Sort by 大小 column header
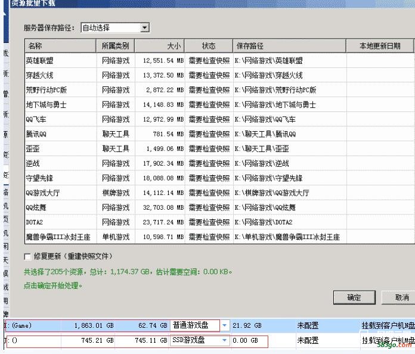Viewport: 415px width, 354px height. 159,46
